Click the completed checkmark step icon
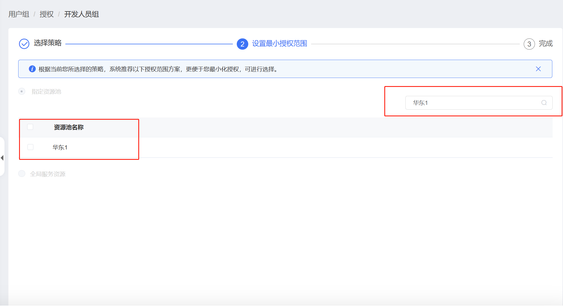 click(24, 44)
